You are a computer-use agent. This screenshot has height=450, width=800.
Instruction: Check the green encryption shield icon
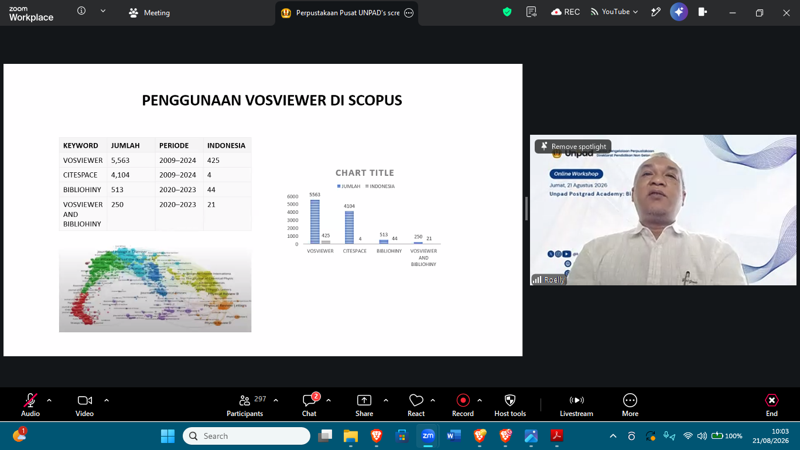click(x=507, y=12)
